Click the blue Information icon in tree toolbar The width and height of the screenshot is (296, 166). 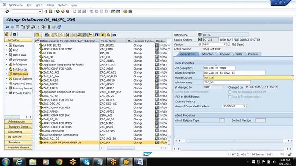tap(97, 35)
